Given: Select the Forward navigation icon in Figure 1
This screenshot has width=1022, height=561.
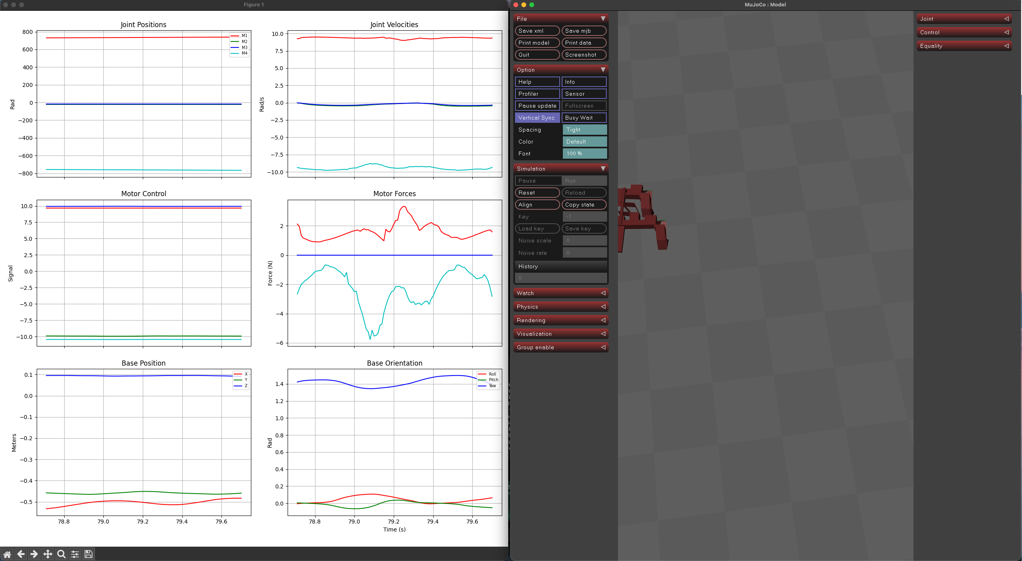Looking at the screenshot, I should [x=34, y=554].
